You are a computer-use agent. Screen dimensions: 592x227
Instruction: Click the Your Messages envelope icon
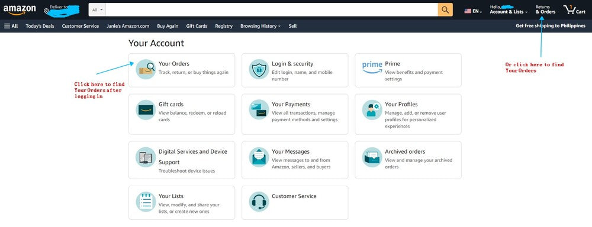point(259,157)
